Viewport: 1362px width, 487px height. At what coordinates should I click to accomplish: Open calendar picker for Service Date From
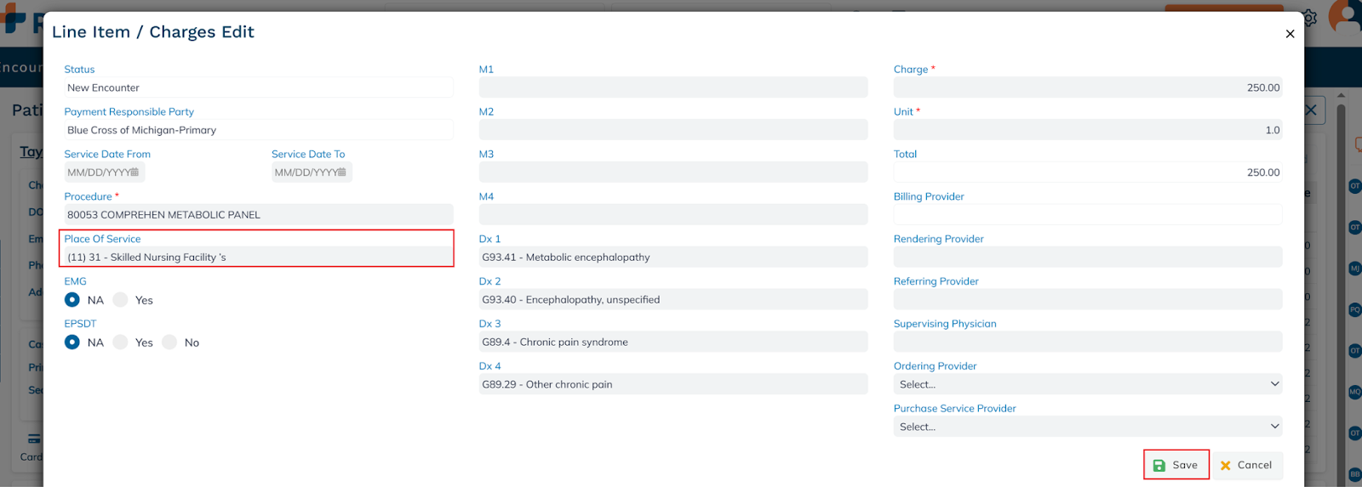tap(134, 173)
